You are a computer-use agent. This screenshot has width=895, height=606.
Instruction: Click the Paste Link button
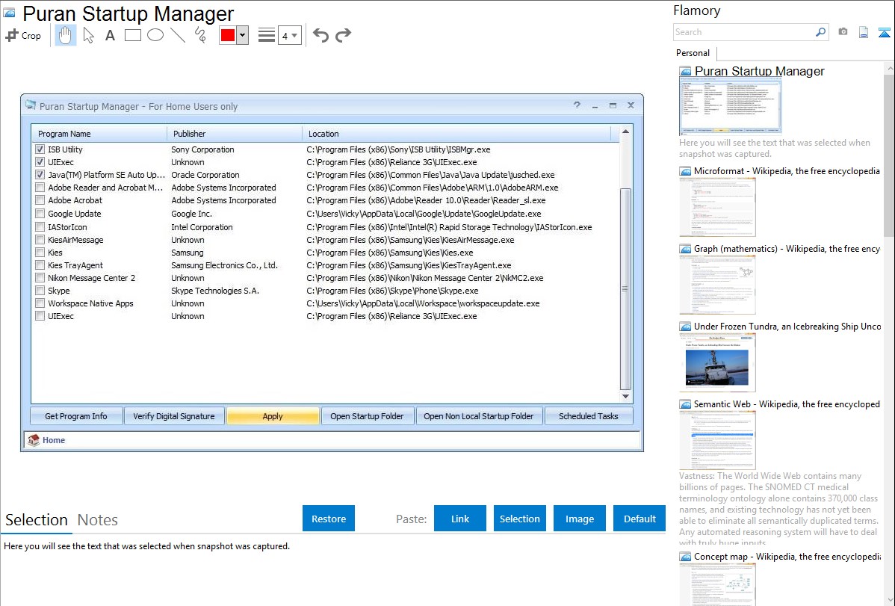point(460,519)
